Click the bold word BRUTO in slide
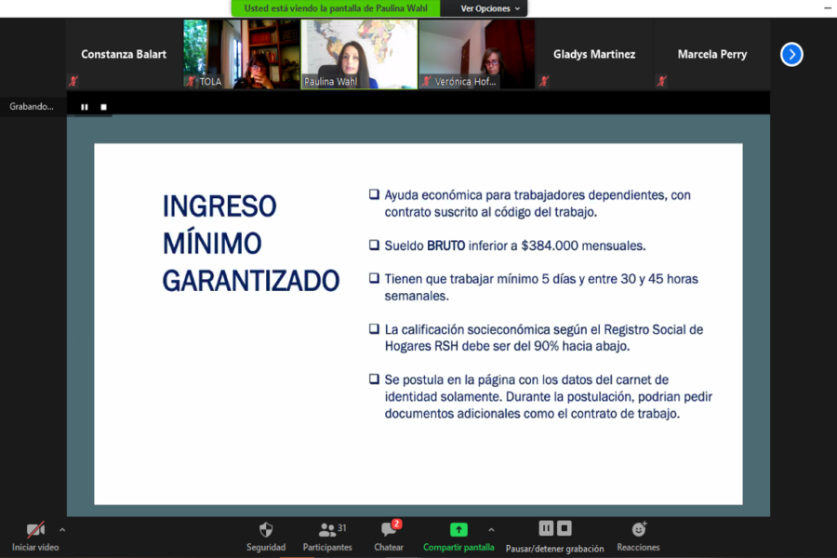This screenshot has width=837, height=558. point(445,246)
